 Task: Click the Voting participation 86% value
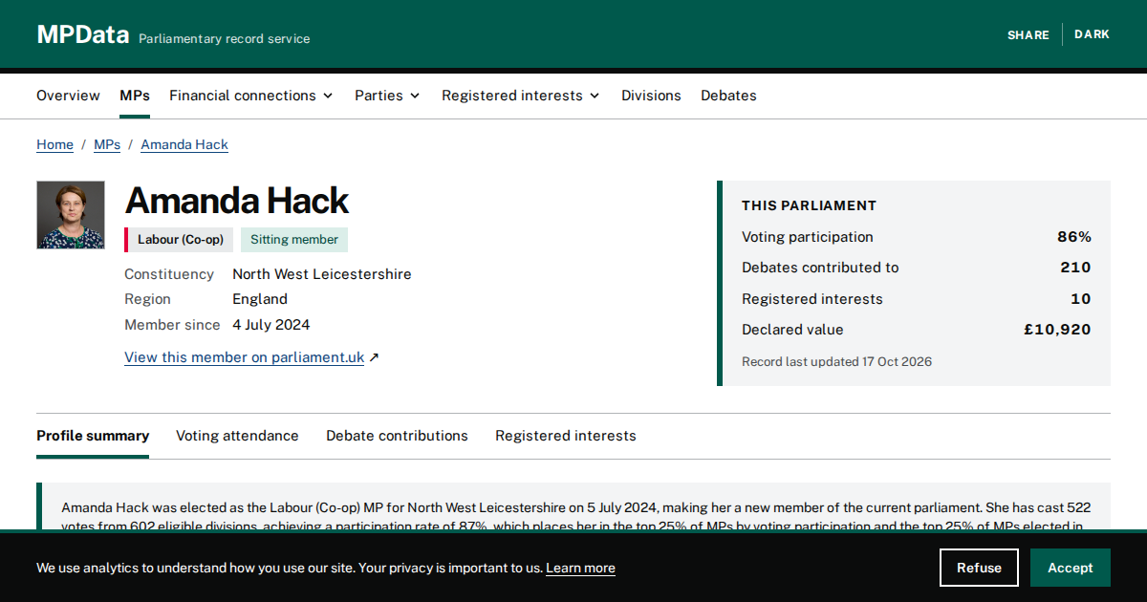pos(1074,237)
